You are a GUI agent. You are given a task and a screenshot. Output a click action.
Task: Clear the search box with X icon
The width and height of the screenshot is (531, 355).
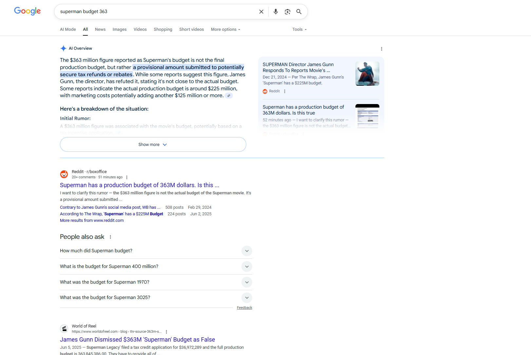click(x=261, y=12)
